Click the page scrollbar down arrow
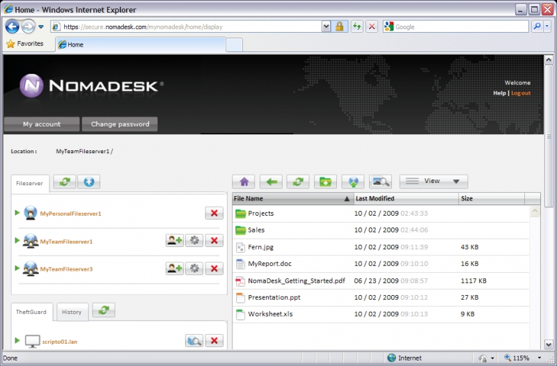Screen dimensions: 557x366 [x=549, y=344]
